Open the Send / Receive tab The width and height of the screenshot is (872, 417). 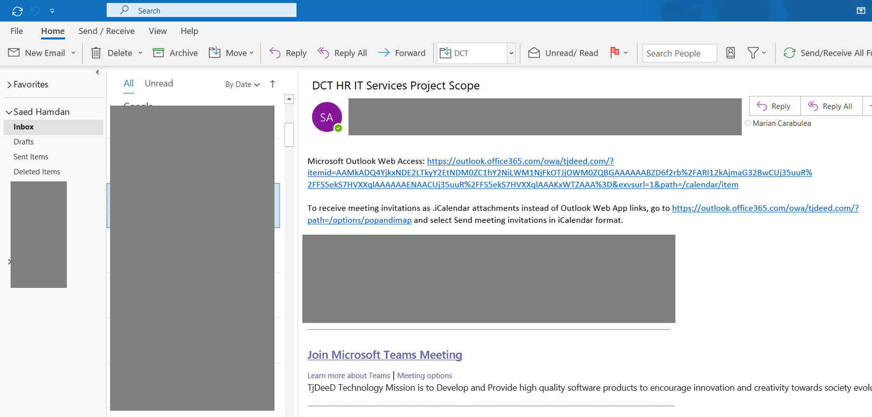pos(107,31)
